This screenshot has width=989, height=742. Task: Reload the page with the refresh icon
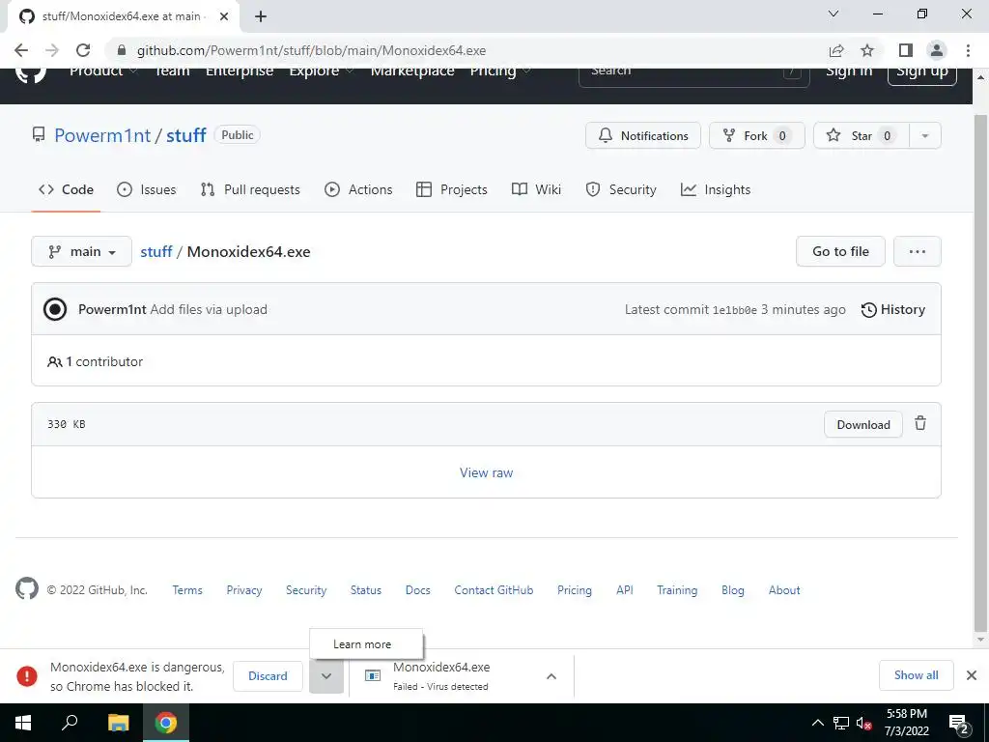[83, 50]
